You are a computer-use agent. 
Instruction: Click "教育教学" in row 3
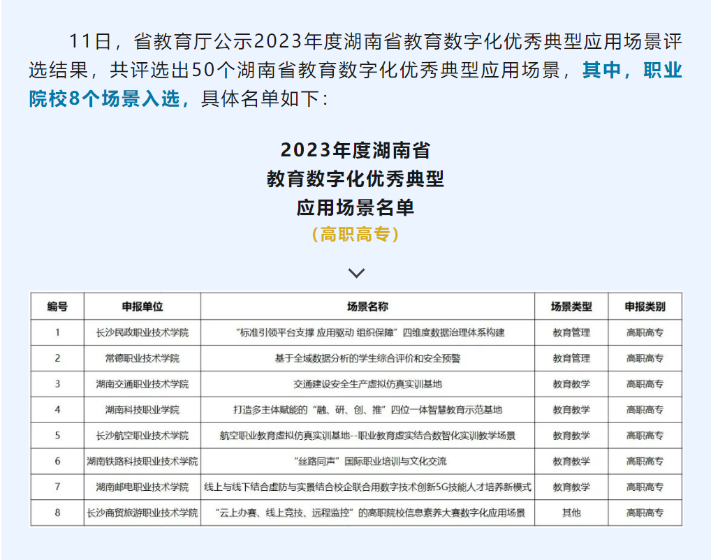click(x=571, y=384)
